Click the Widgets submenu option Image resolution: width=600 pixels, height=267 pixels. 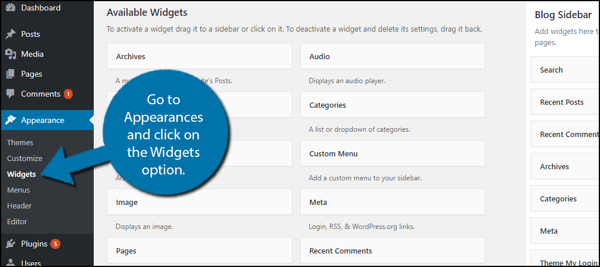point(22,174)
